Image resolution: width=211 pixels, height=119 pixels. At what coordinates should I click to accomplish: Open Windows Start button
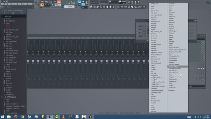[x=3, y=117]
